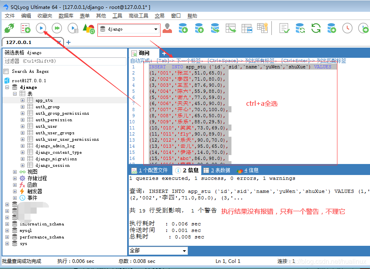The width and height of the screenshot is (370, 269).
Task: Expand the information_schema database node
Action: coord(7,224)
